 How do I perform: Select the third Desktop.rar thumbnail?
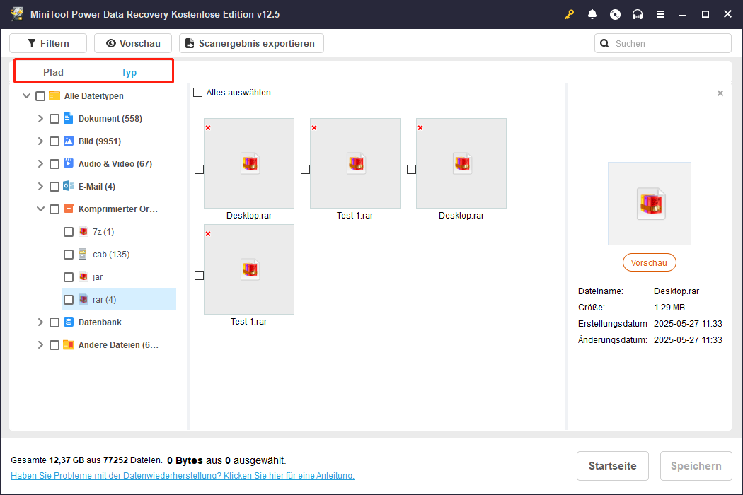coord(461,163)
